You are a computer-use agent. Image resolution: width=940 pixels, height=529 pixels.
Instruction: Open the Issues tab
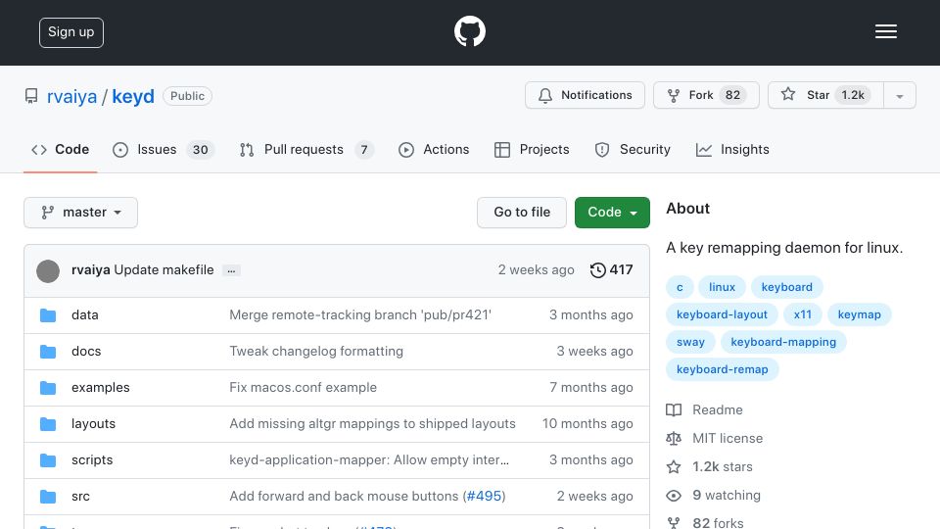(x=164, y=149)
